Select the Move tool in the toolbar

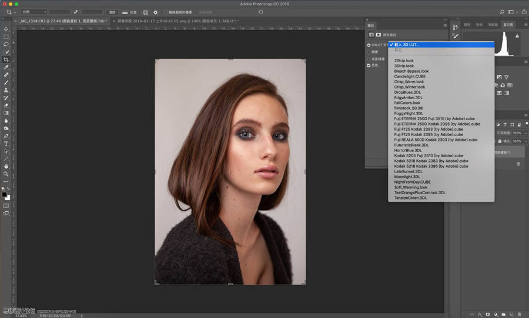pos(6,29)
